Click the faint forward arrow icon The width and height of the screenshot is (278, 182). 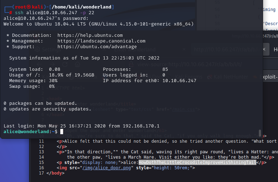click(x=52, y=64)
